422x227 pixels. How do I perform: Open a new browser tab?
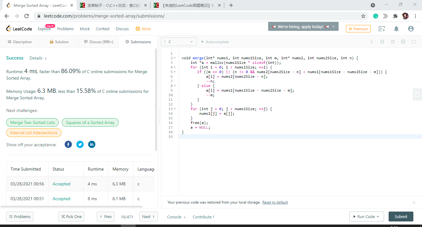[x=231, y=5]
